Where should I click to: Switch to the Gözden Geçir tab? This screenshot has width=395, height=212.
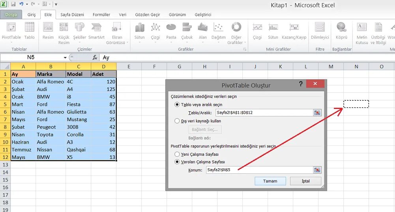point(147,15)
